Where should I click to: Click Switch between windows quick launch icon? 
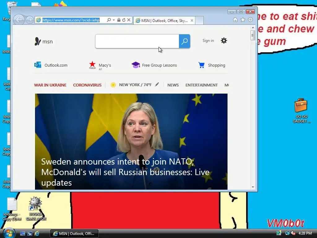(30, 233)
